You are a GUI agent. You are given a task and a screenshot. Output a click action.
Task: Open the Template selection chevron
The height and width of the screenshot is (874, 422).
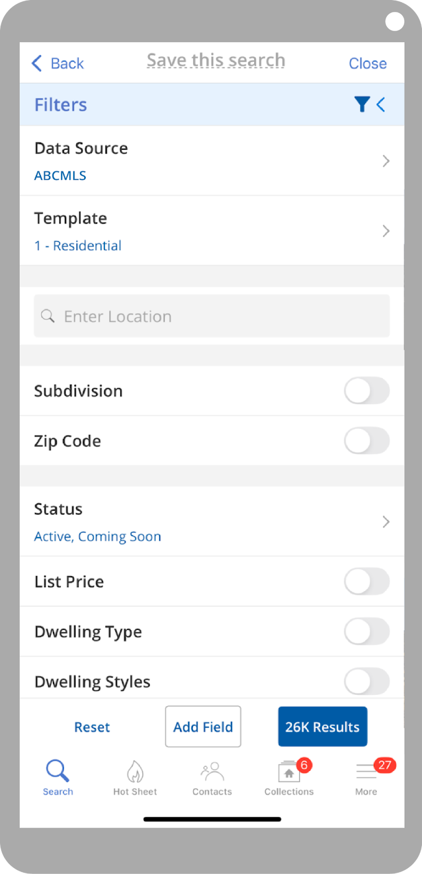pyautogui.click(x=386, y=231)
